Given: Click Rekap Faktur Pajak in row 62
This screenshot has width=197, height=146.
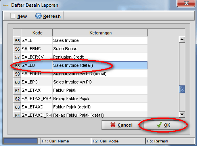Looking at the screenshot, I should click(x=100, y=99).
